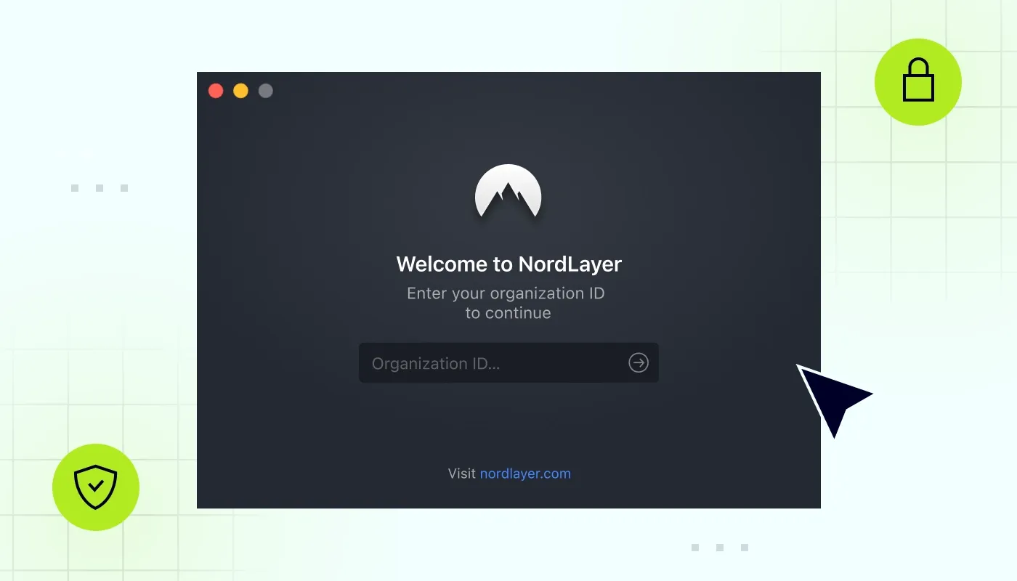Viewport: 1017px width, 581px height.
Task: Click the shield checkmark badge icon
Action: [96, 487]
